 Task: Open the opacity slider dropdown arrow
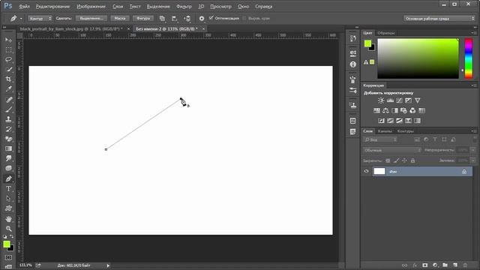pos(473,150)
